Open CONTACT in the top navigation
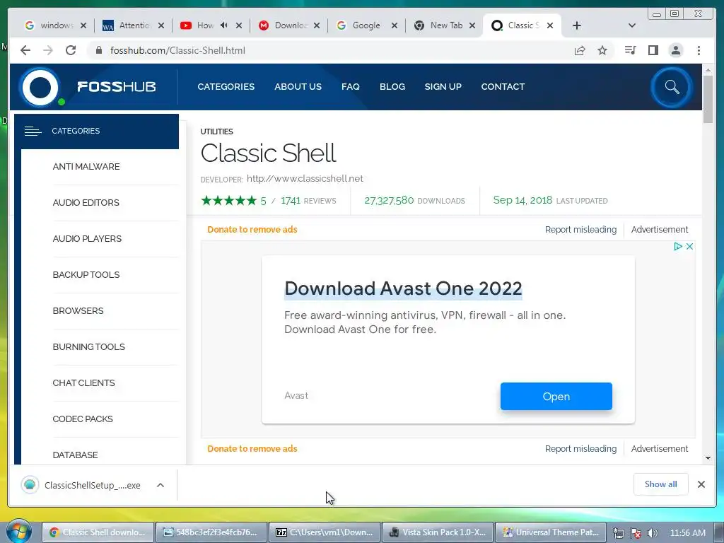Screen dimensions: 724x543 (x=503, y=87)
